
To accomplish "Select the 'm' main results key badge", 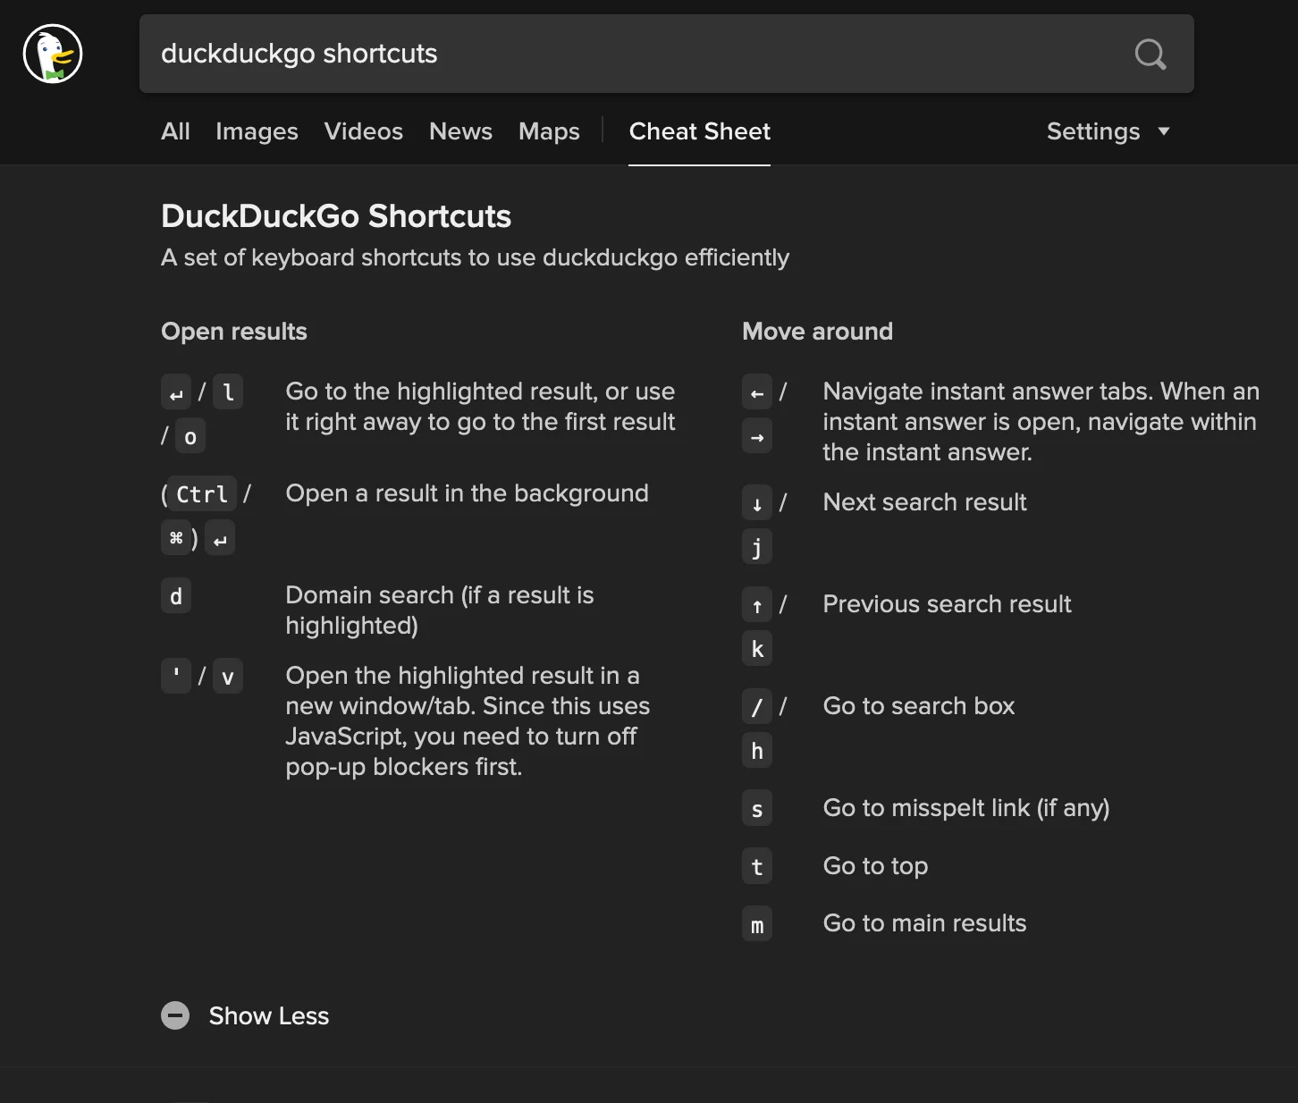I will [x=756, y=923].
